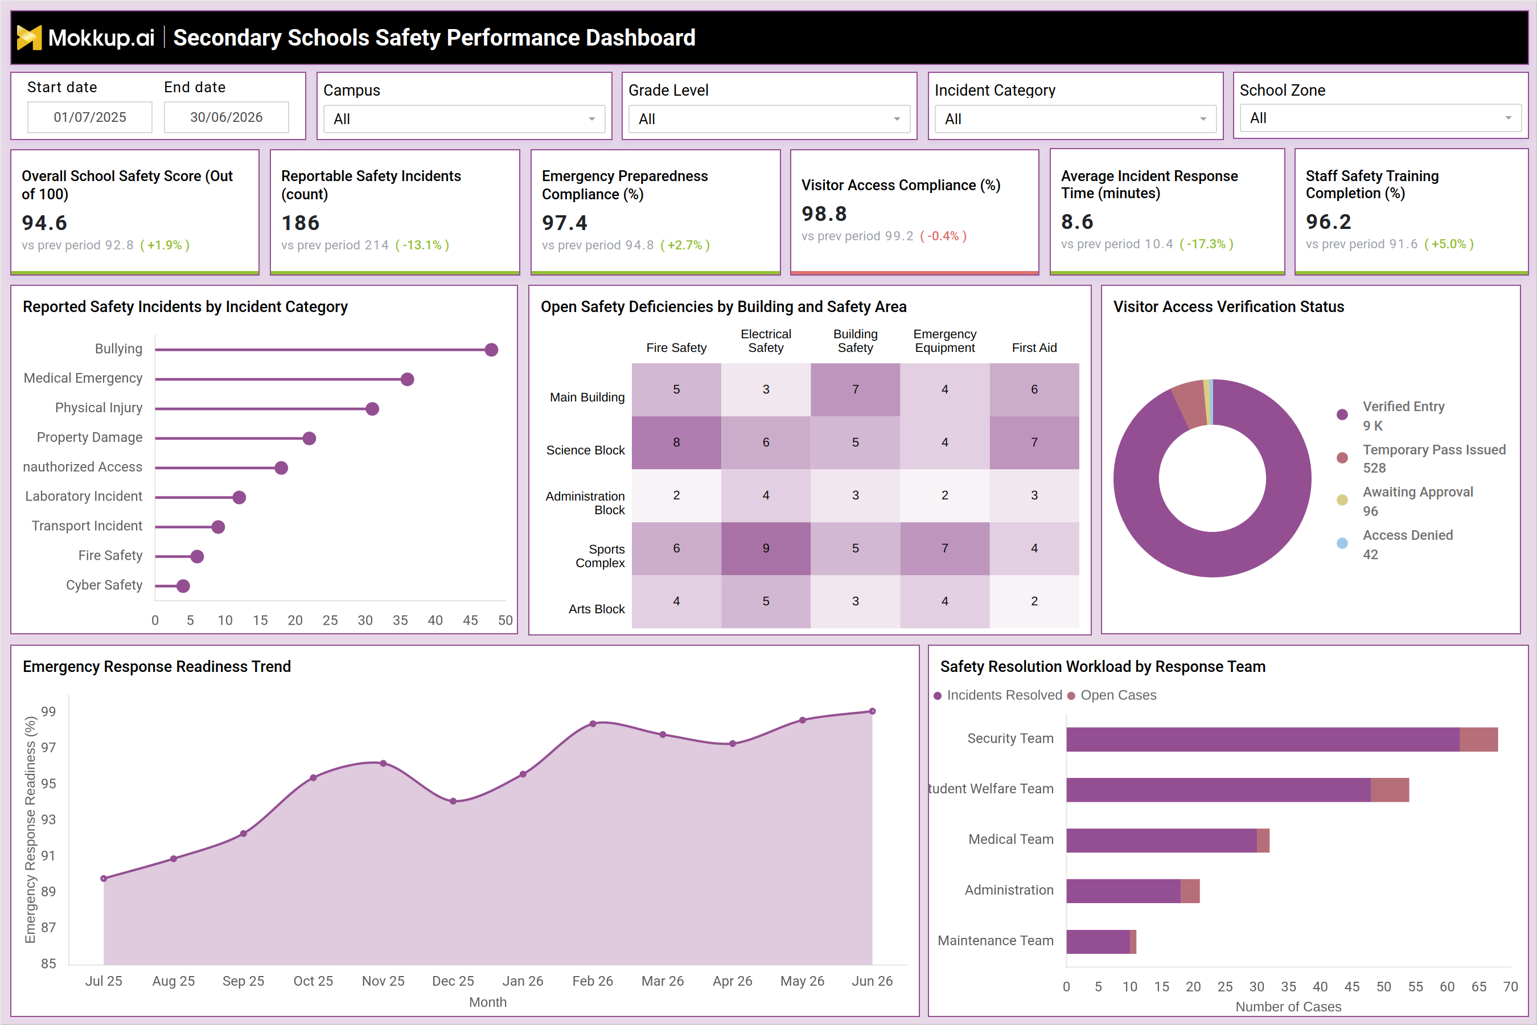This screenshot has width=1537, height=1025.
Task: Toggle the Incidents Resolved legend item
Action: click(998, 695)
